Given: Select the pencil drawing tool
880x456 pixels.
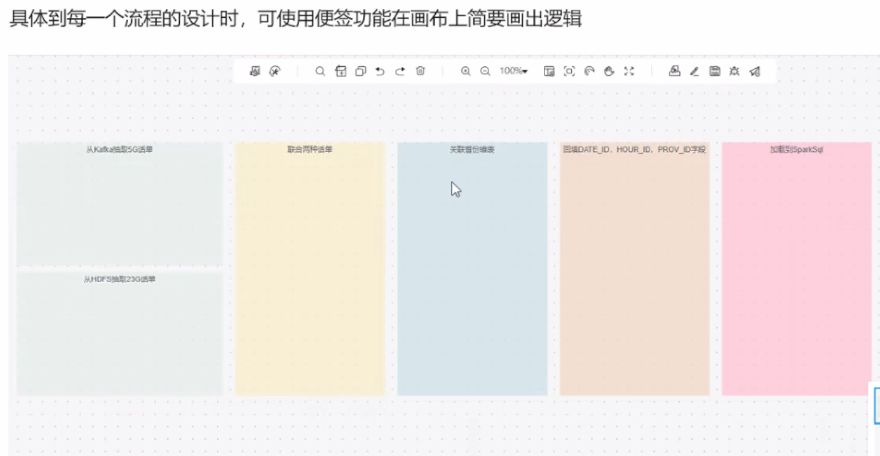Looking at the screenshot, I should click(x=694, y=71).
